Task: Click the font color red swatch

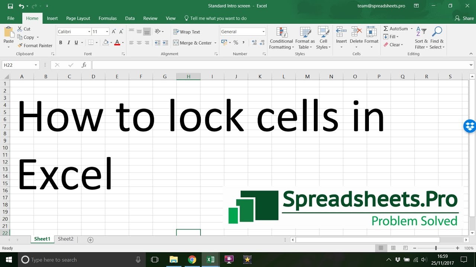Action: (x=117, y=43)
